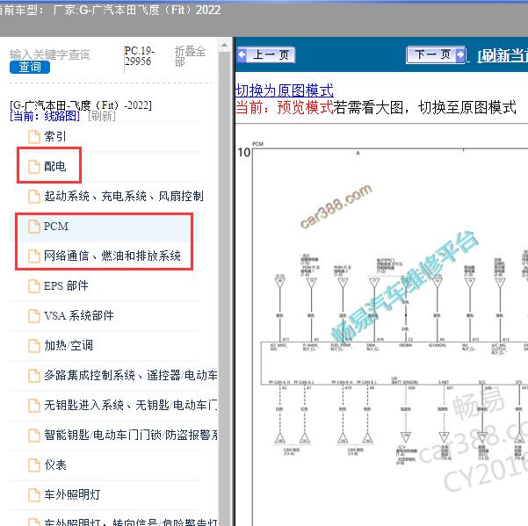The height and width of the screenshot is (526, 528).
Task: Click the page icon beside PCM
Action: [34, 227]
